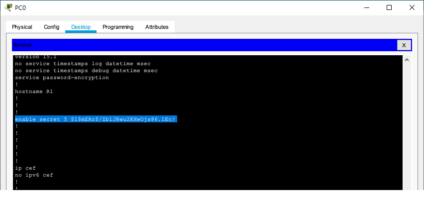The image size is (424, 199).
Task: Click the 'no ipv6 cef' output line
Action: coord(34,175)
